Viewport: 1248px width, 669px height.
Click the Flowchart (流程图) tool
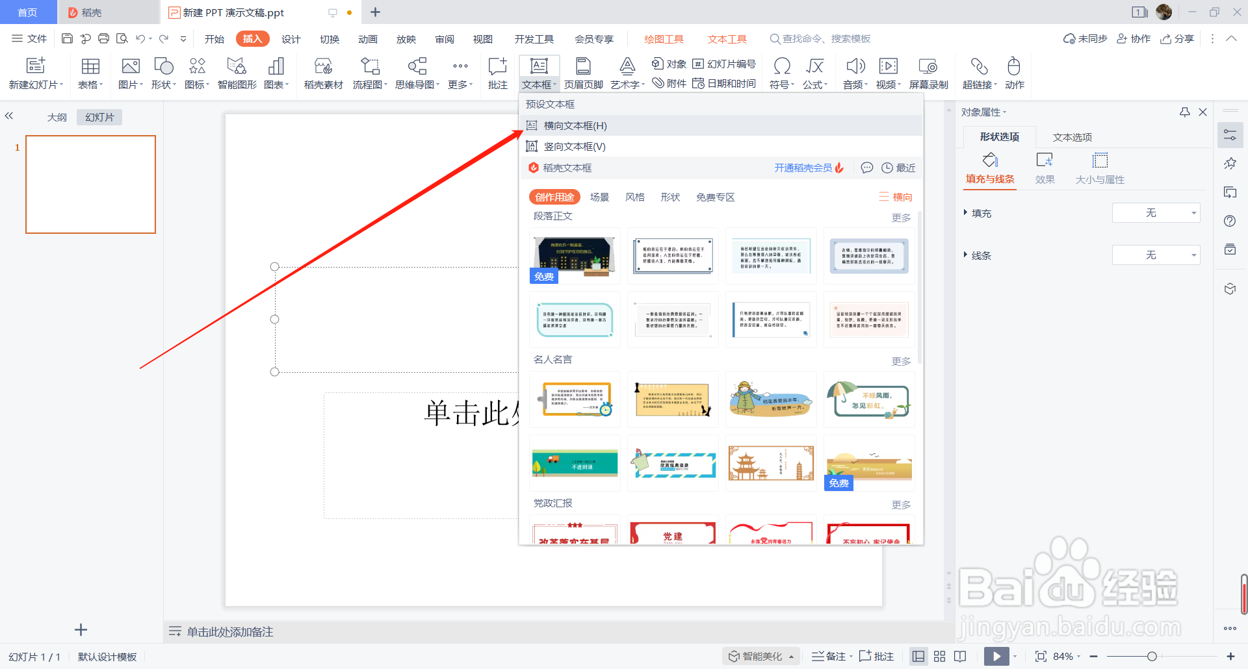[x=370, y=73]
